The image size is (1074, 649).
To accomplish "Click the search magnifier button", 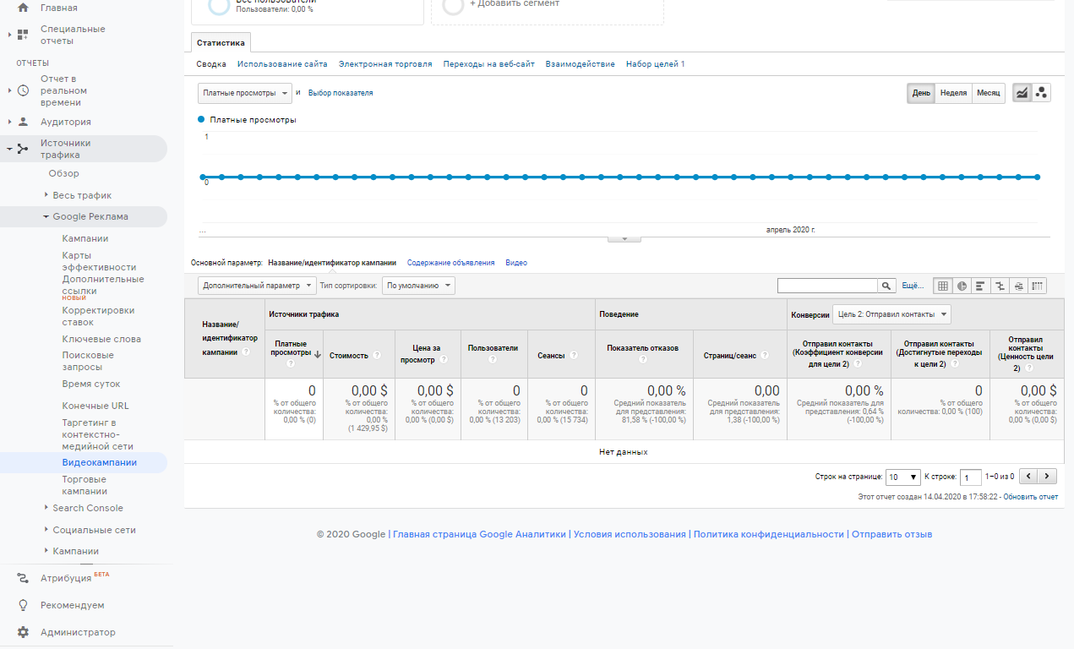I will (886, 286).
